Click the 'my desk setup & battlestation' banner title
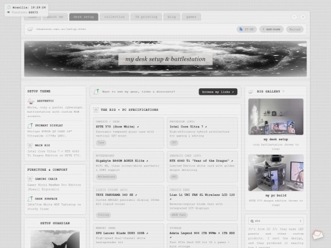The image size is (331, 248). tap(165, 59)
